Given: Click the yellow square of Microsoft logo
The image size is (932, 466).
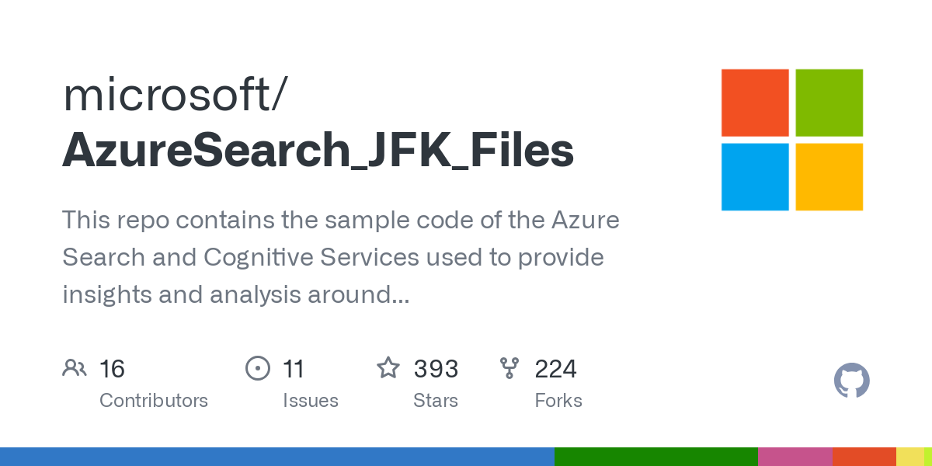Looking at the screenshot, I should click(829, 177).
